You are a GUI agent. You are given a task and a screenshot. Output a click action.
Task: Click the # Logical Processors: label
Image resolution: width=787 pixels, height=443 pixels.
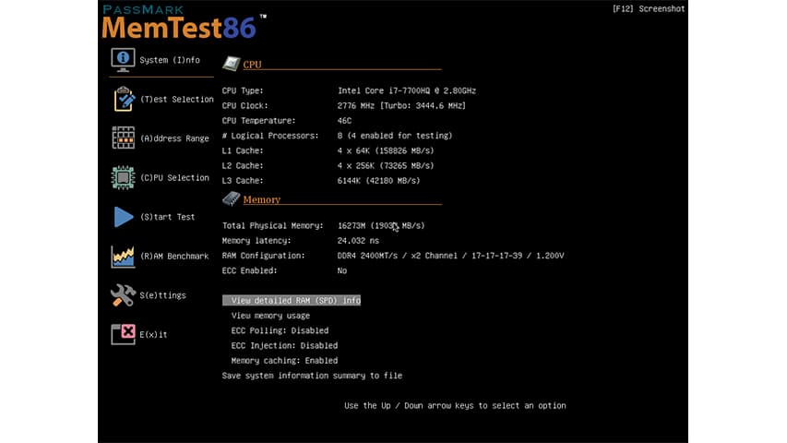(270, 136)
